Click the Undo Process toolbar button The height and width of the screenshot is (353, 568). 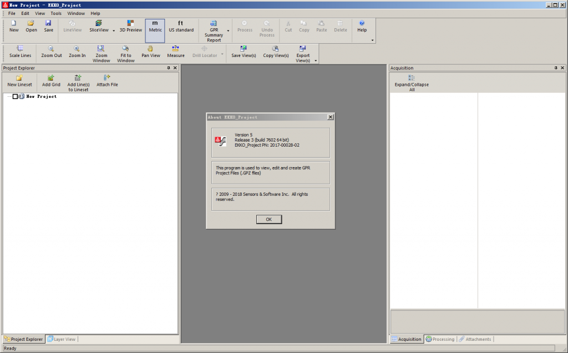267,29
